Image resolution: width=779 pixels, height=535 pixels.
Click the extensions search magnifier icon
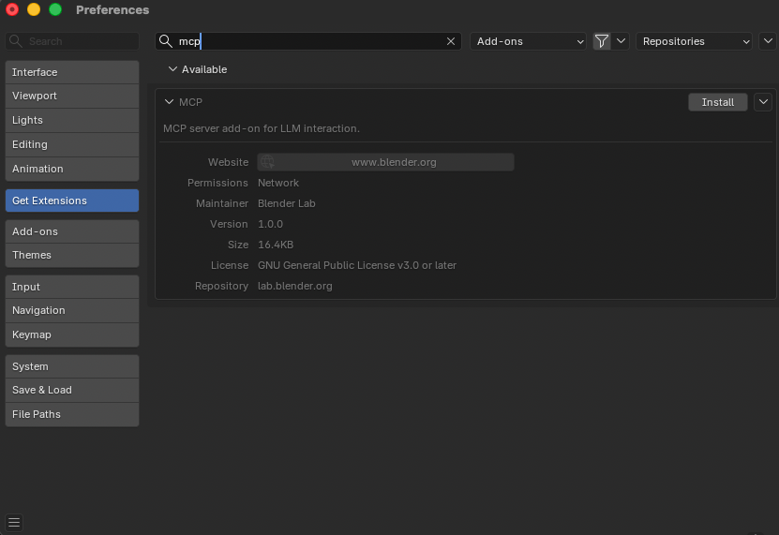166,41
